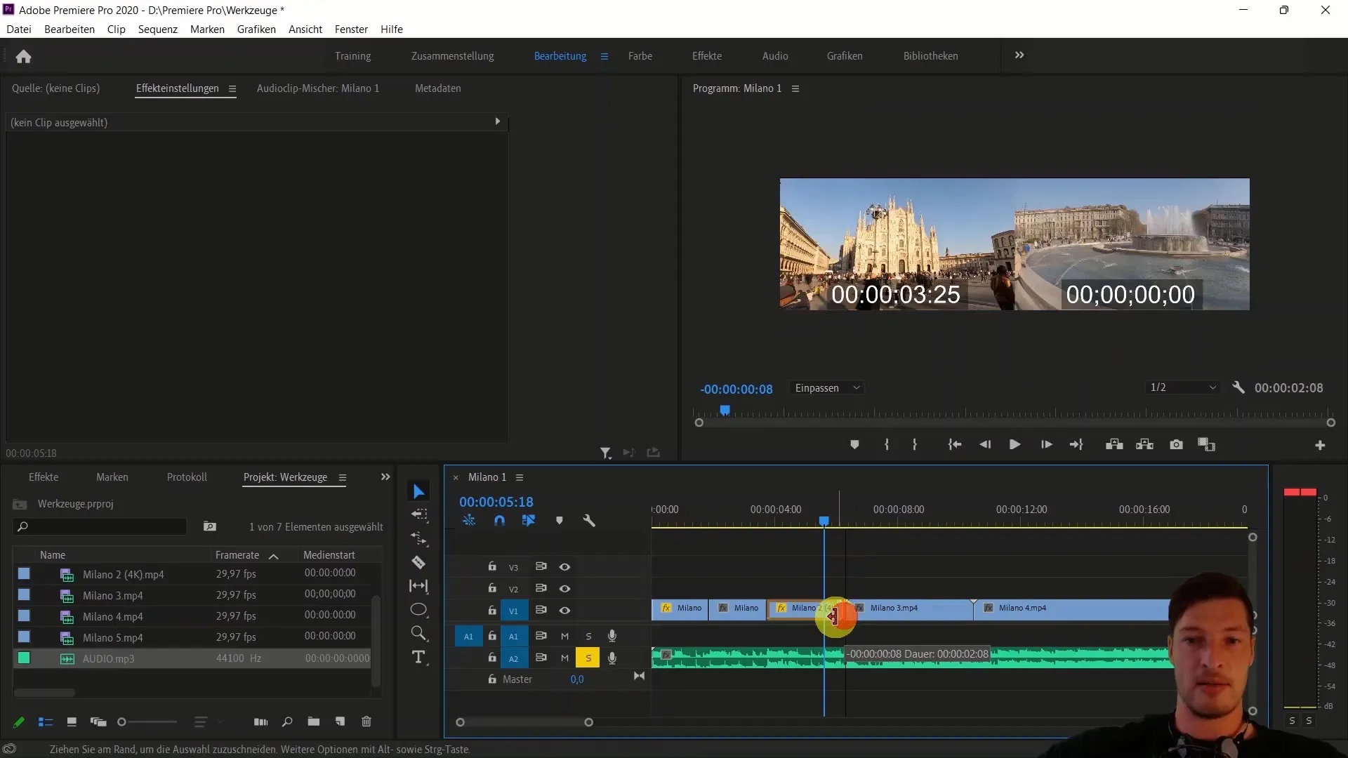Select the Selection tool arrow
The height and width of the screenshot is (758, 1348).
click(418, 491)
